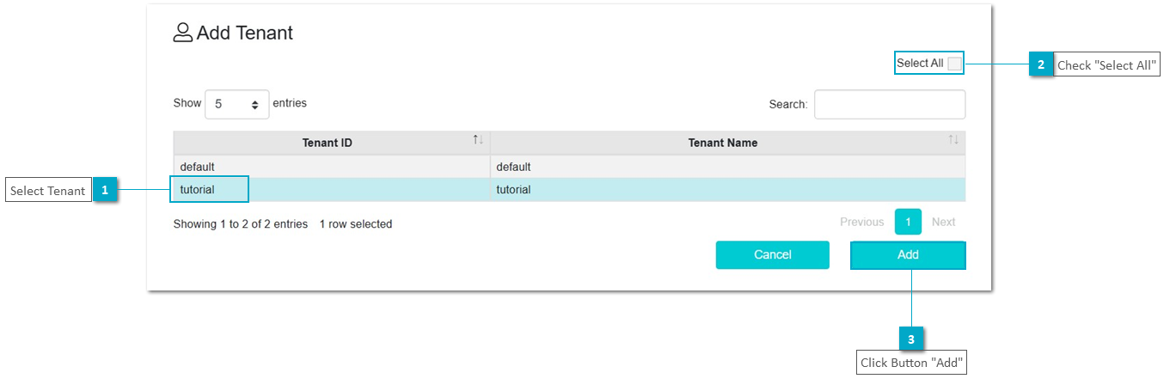Select the default Tenant ID cell
This screenshot has height=385, width=1170.
coord(332,167)
